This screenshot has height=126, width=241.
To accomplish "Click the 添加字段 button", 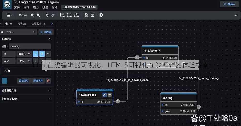I will [x=38, y=81].
